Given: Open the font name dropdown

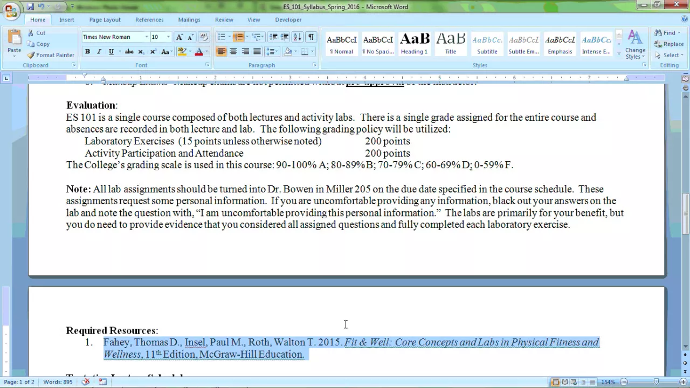Looking at the screenshot, I should (147, 37).
